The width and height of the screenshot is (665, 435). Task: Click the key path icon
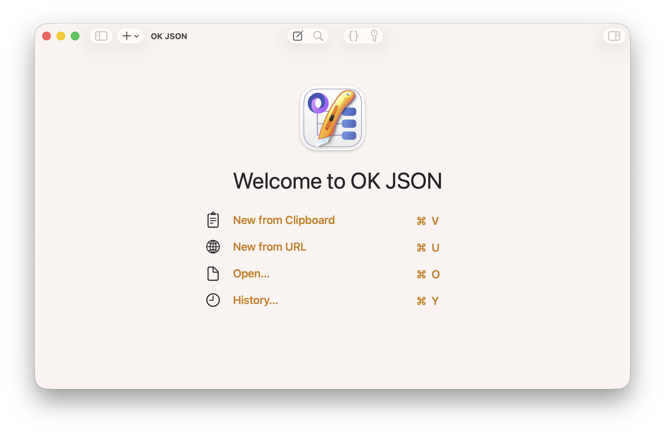point(374,36)
